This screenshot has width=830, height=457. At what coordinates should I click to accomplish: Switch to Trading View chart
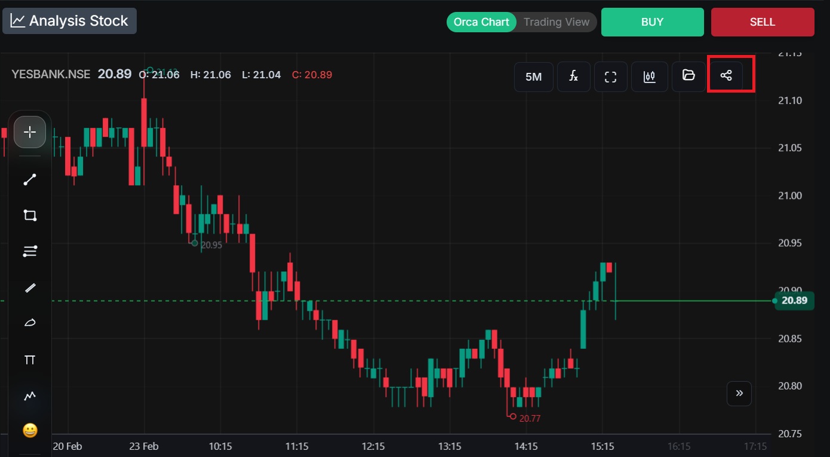(556, 22)
